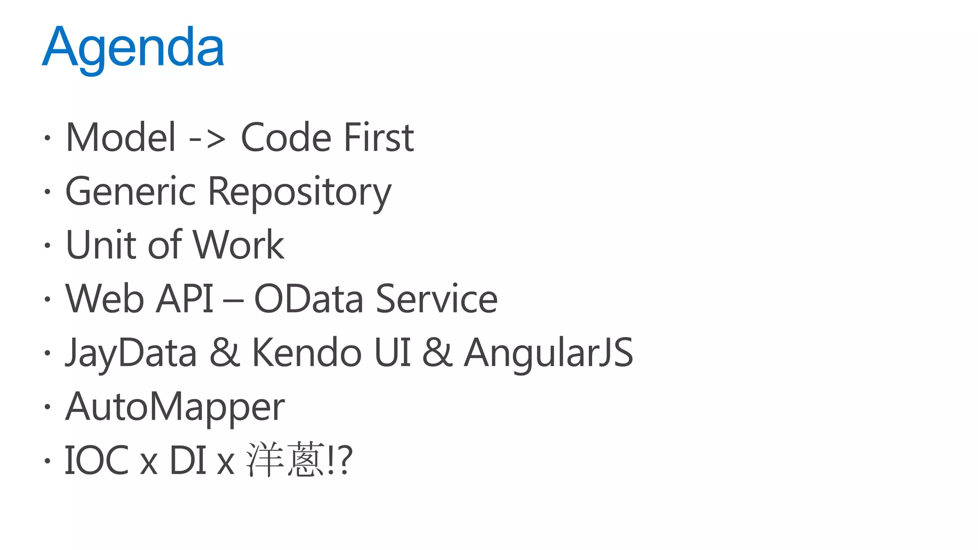Click the bullet dot before Generic Repository
The image size is (978, 550).
[47, 192]
